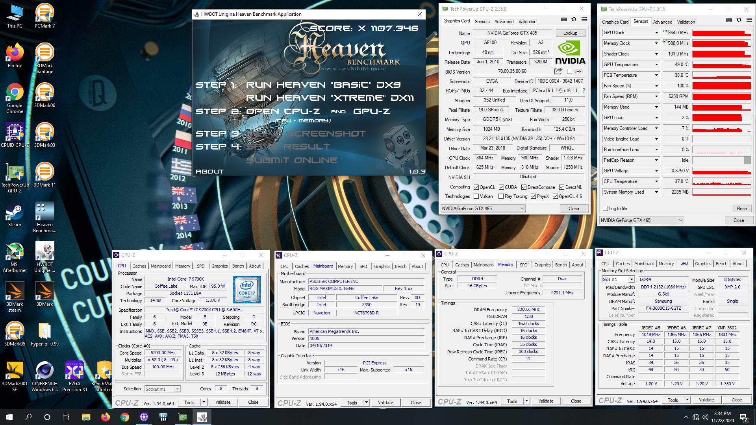Open TechPowerUp GPU-Z desktop shortcut
This screenshot has width=756, height=425.
(15, 177)
